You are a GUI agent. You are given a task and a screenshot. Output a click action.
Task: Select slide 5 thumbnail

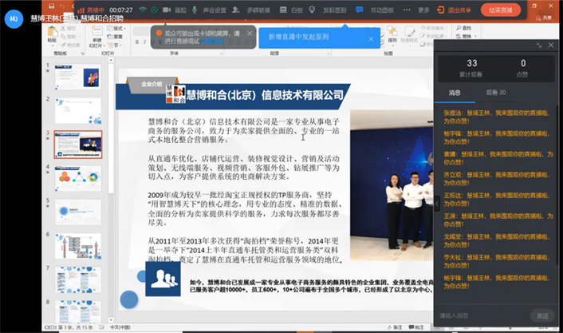click(x=78, y=212)
